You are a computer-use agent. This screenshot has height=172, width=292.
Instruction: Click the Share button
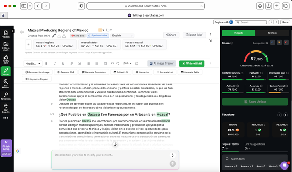(x=171, y=35)
